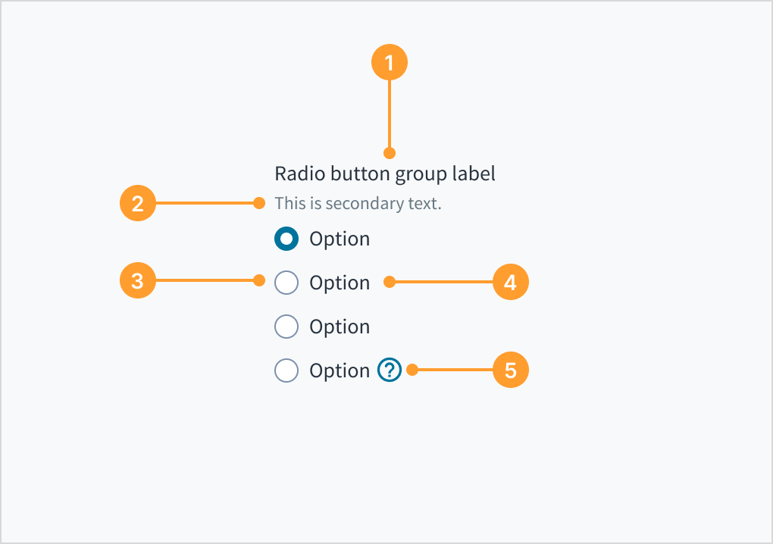Click orange callout badge number 5
The height and width of the screenshot is (544, 773).
(509, 370)
